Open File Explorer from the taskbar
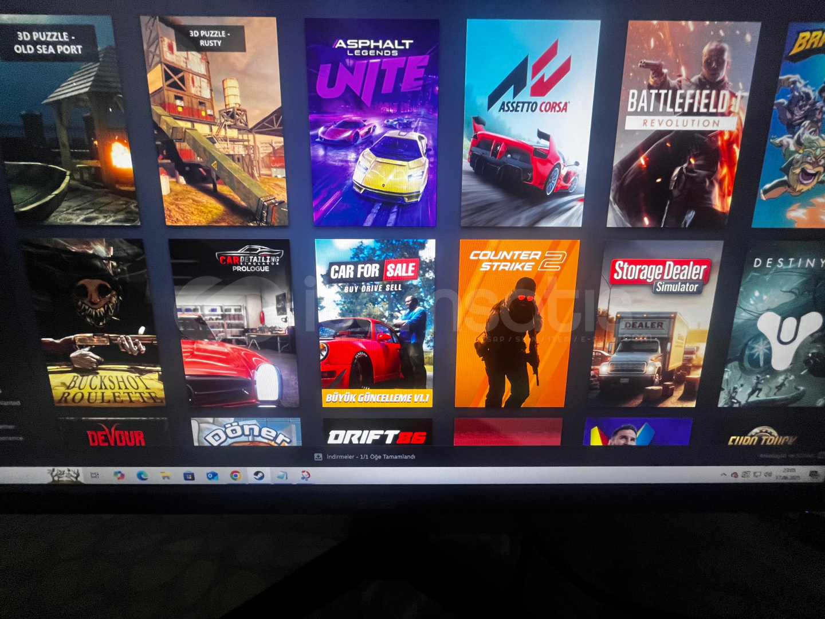Viewport: 825px width, 619px height. click(x=166, y=475)
